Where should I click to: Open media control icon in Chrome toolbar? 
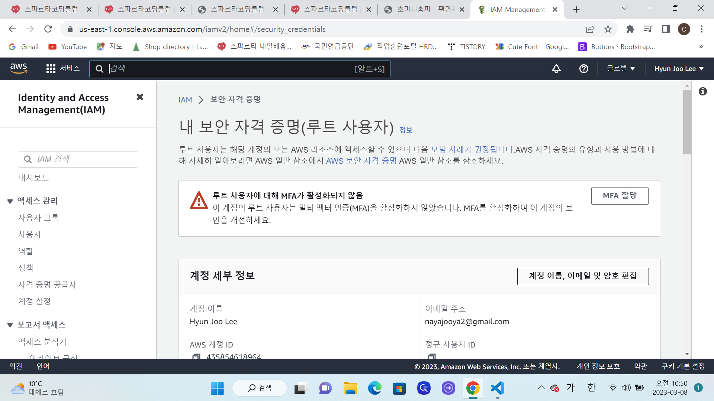(648, 29)
